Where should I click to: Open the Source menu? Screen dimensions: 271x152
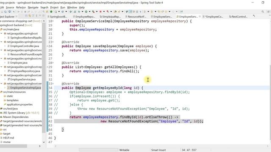coord(10,8)
